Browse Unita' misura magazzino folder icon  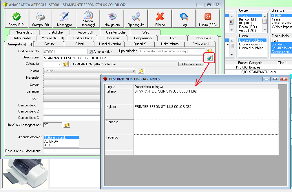click(x=67, y=125)
